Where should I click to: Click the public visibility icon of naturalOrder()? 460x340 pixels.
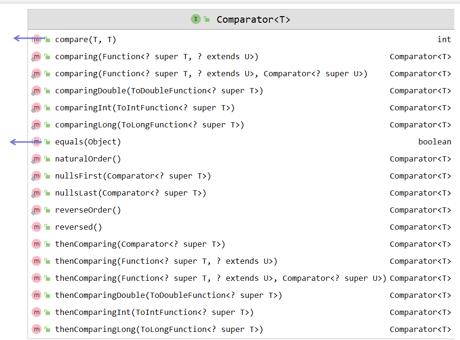[47, 159]
